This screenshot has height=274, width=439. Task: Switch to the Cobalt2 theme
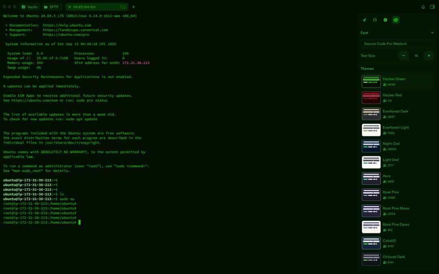(x=397, y=244)
